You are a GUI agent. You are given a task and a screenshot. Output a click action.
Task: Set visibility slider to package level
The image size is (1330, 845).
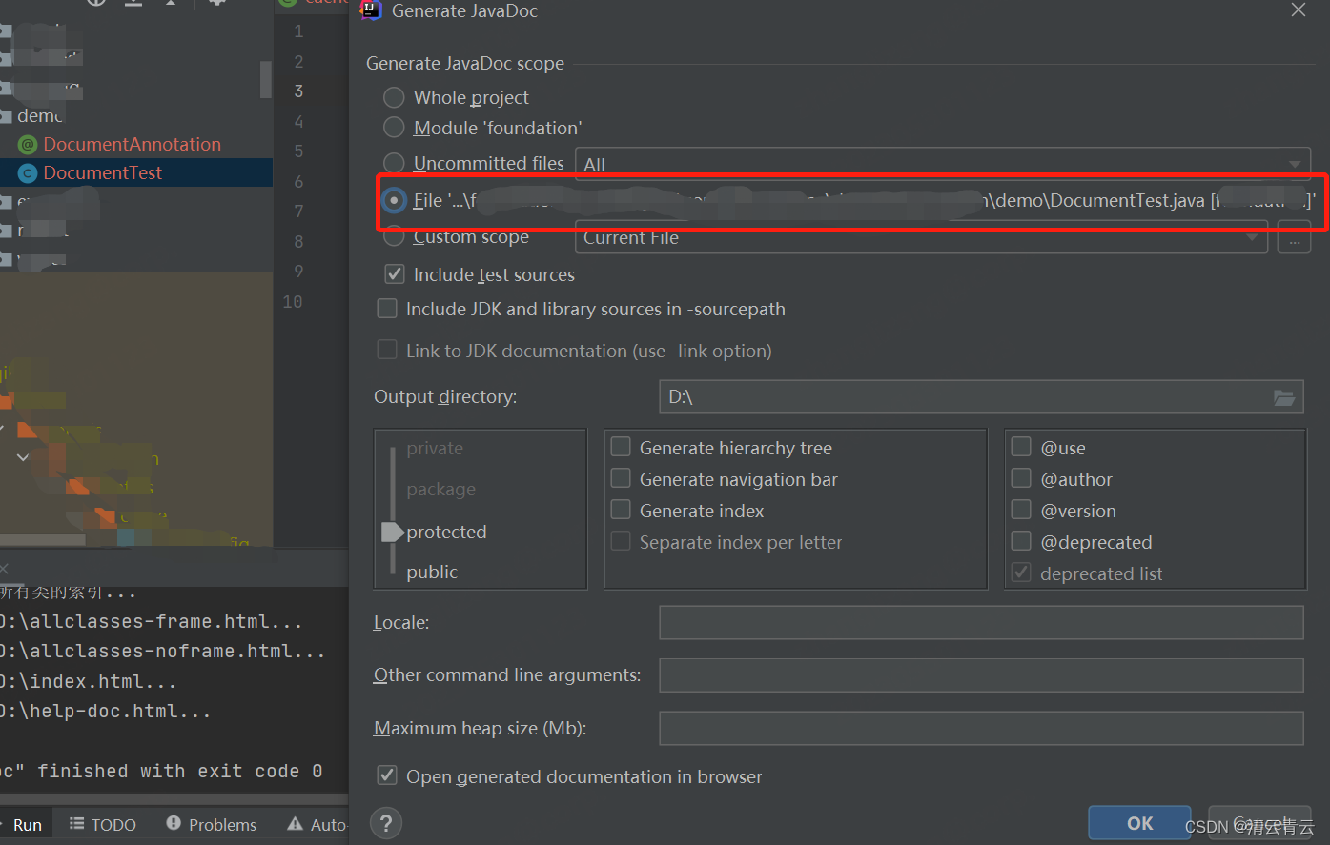[440, 490]
